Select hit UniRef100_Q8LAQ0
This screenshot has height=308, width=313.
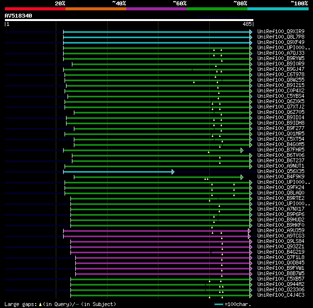[281, 193]
